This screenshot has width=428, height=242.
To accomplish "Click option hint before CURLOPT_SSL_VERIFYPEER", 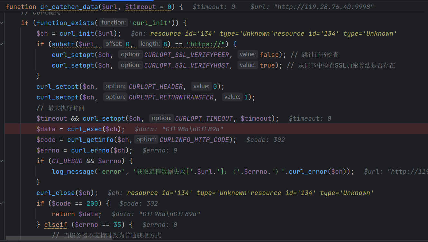I will coord(131,54).
